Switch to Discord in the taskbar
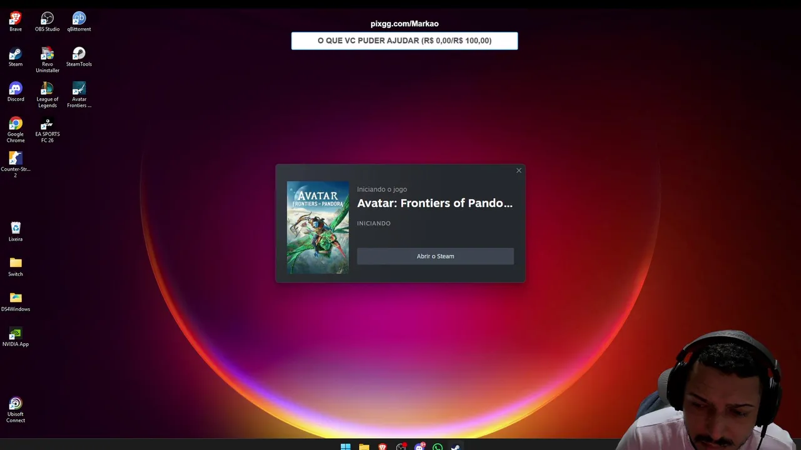The image size is (801, 450). pos(419,446)
